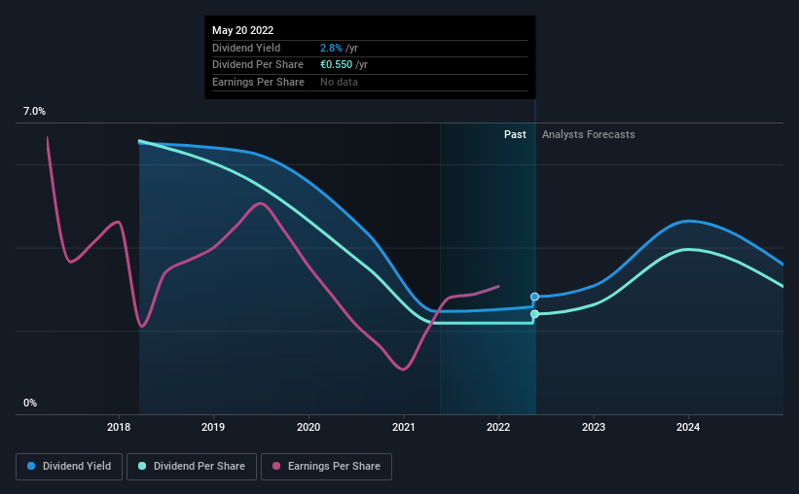The image size is (799, 494).
Task: Click the Earnings Per Share row label in tooltip
Action: (258, 82)
